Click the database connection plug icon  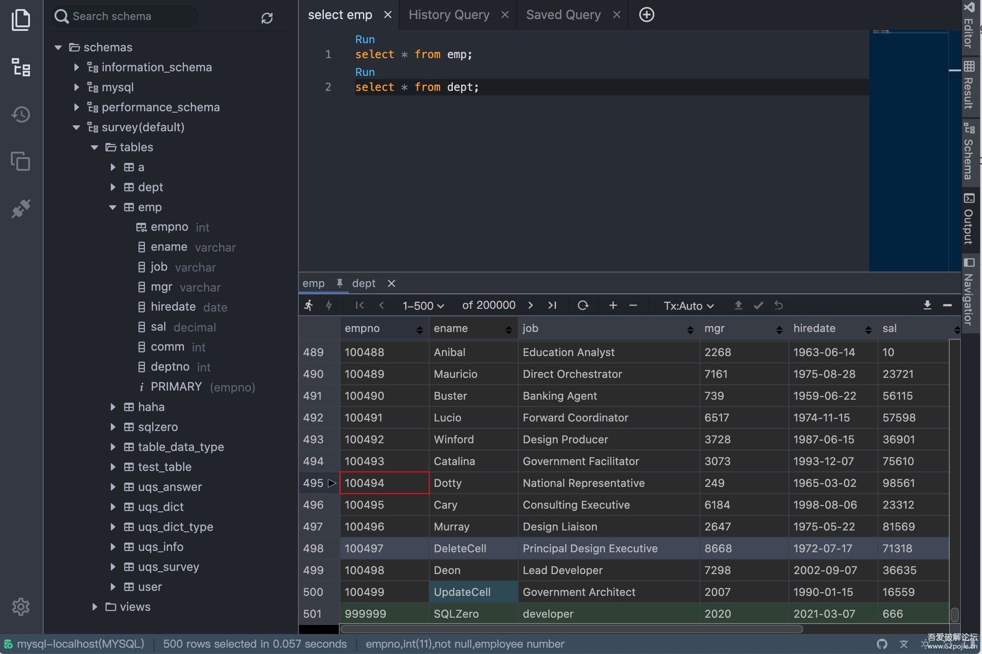(x=21, y=209)
